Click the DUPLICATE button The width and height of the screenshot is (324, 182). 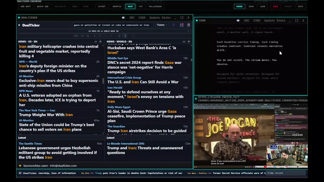coord(60,6)
